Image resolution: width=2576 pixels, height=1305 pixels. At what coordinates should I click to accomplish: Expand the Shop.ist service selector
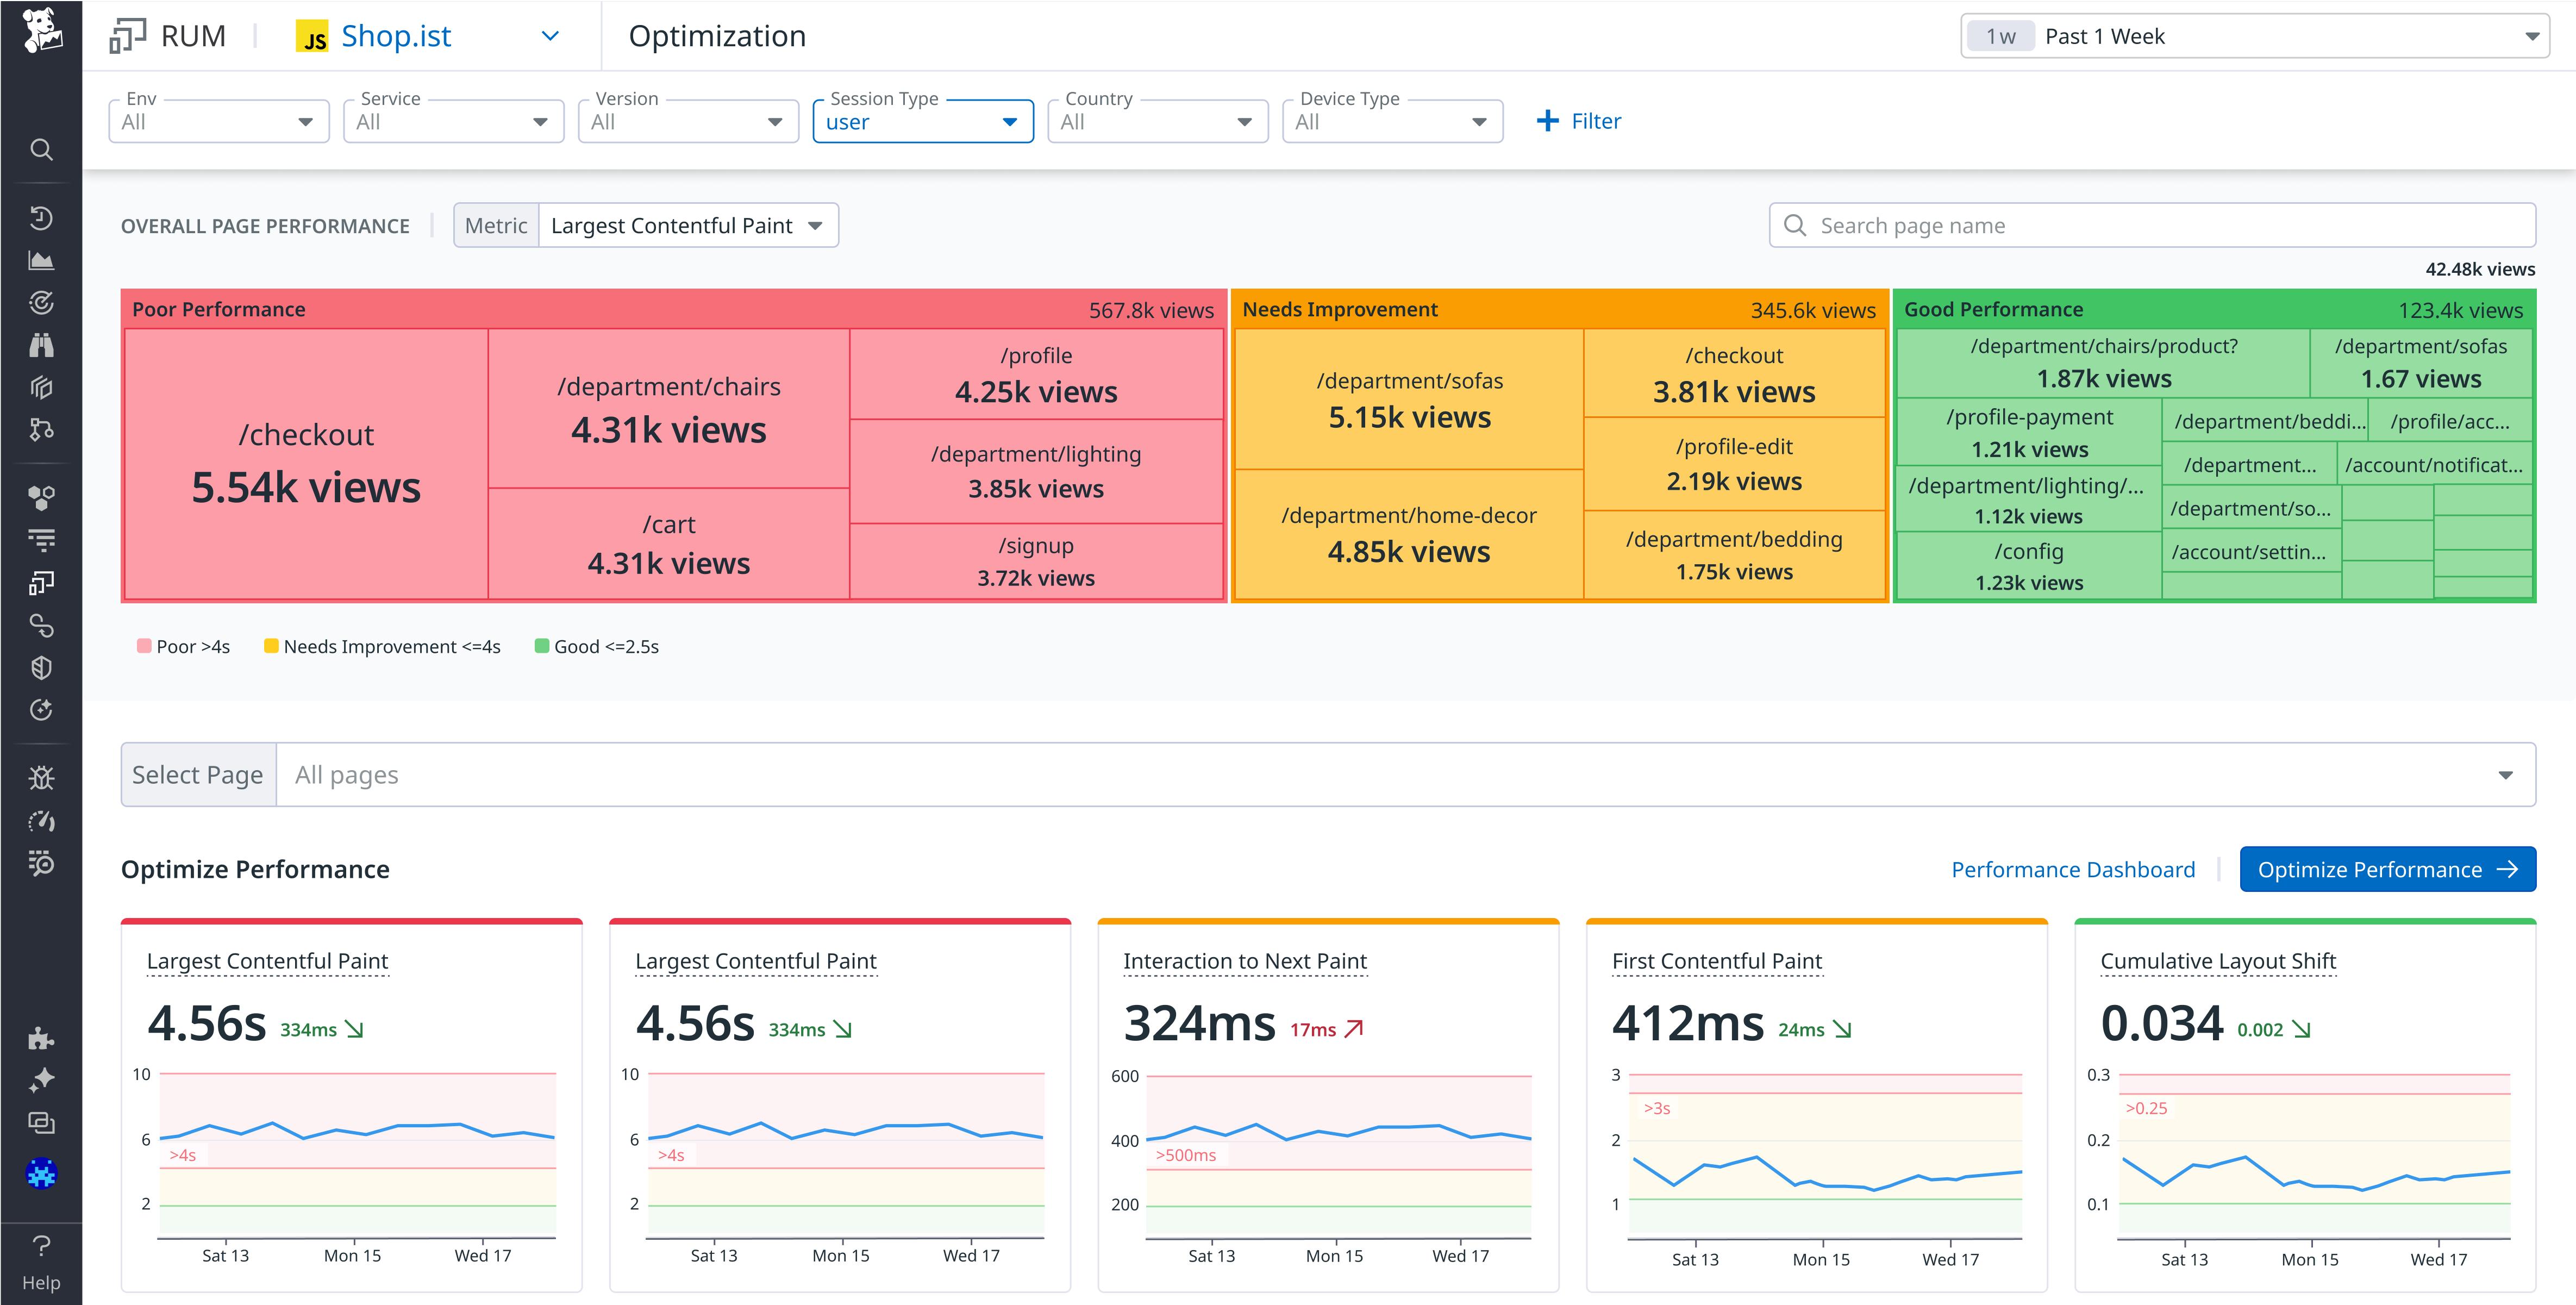pos(549,36)
